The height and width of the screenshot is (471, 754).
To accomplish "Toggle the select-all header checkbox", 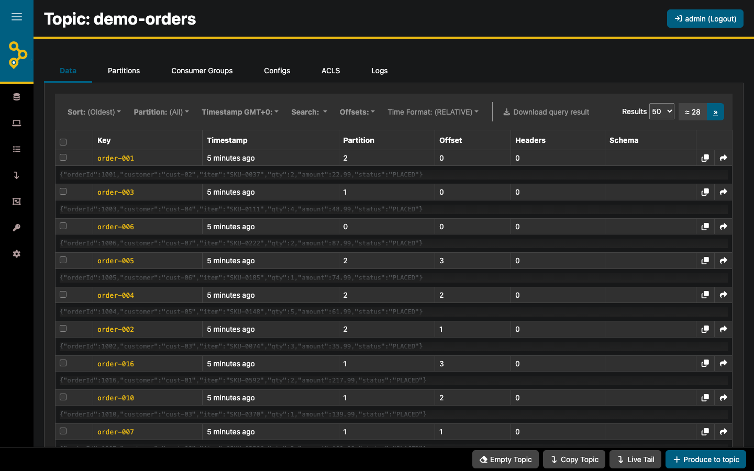I will [x=63, y=142].
